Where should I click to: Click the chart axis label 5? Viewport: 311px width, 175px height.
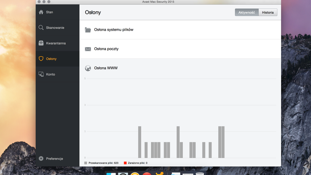point(85,79)
